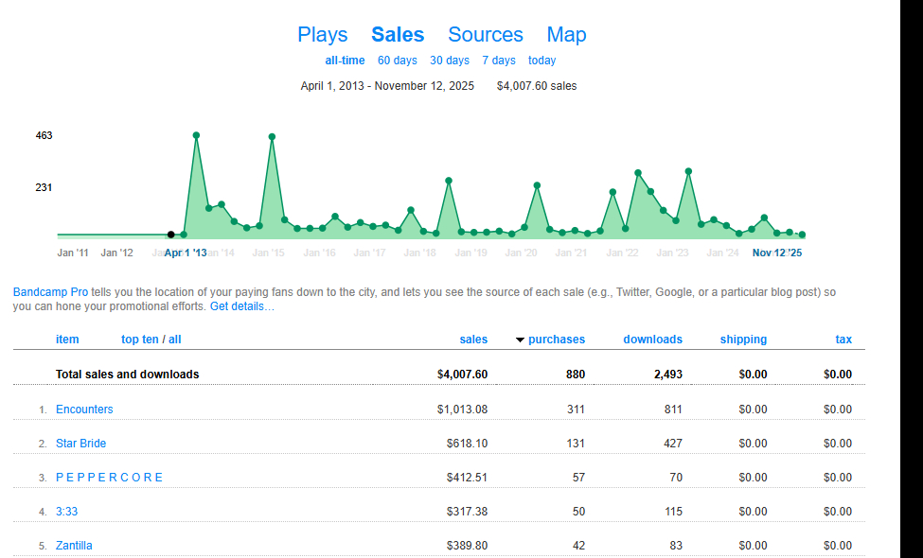Viewport: 923px width, 558px height.
Task: Click the Get details link
Action: 242,306
